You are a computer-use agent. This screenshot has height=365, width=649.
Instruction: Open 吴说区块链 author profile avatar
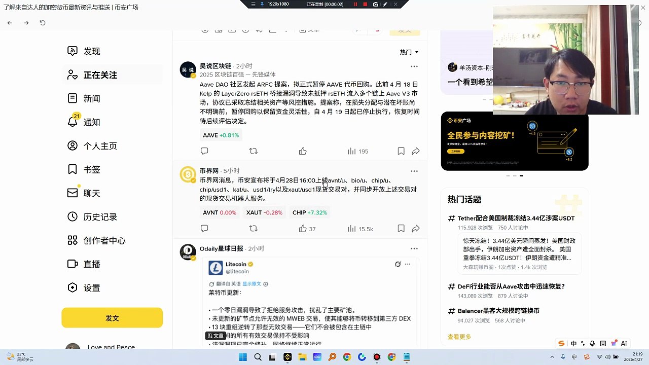pos(188,70)
